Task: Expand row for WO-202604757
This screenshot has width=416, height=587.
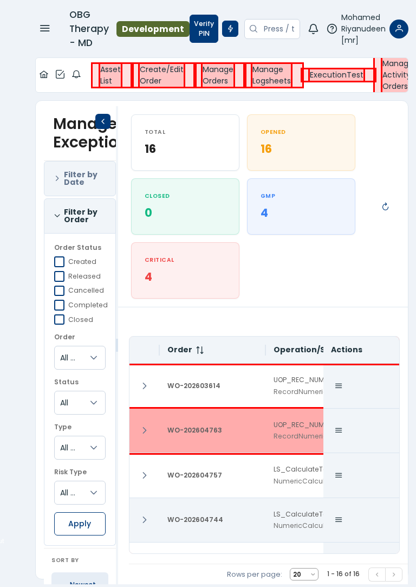Action: [x=145, y=475]
